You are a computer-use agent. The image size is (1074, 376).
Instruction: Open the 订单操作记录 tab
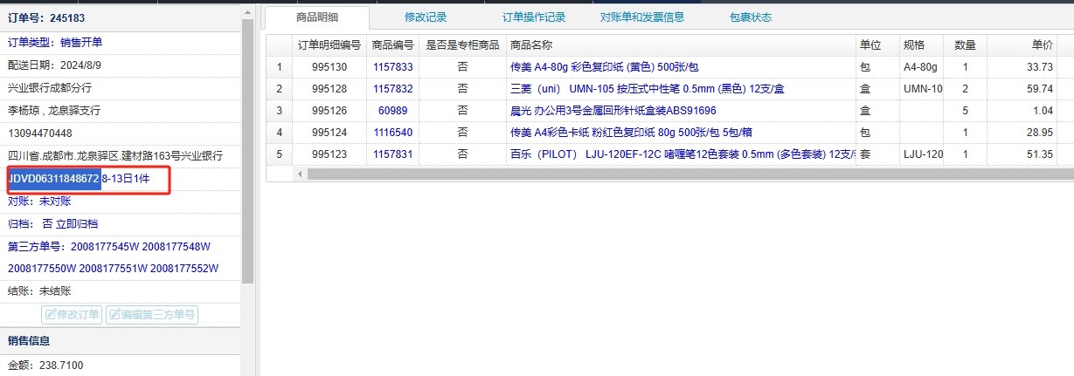(534, 17)
